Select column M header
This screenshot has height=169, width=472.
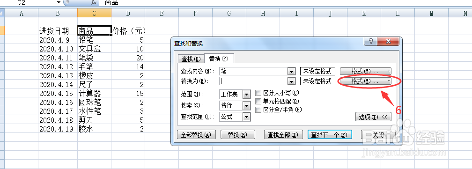point(431,13)
